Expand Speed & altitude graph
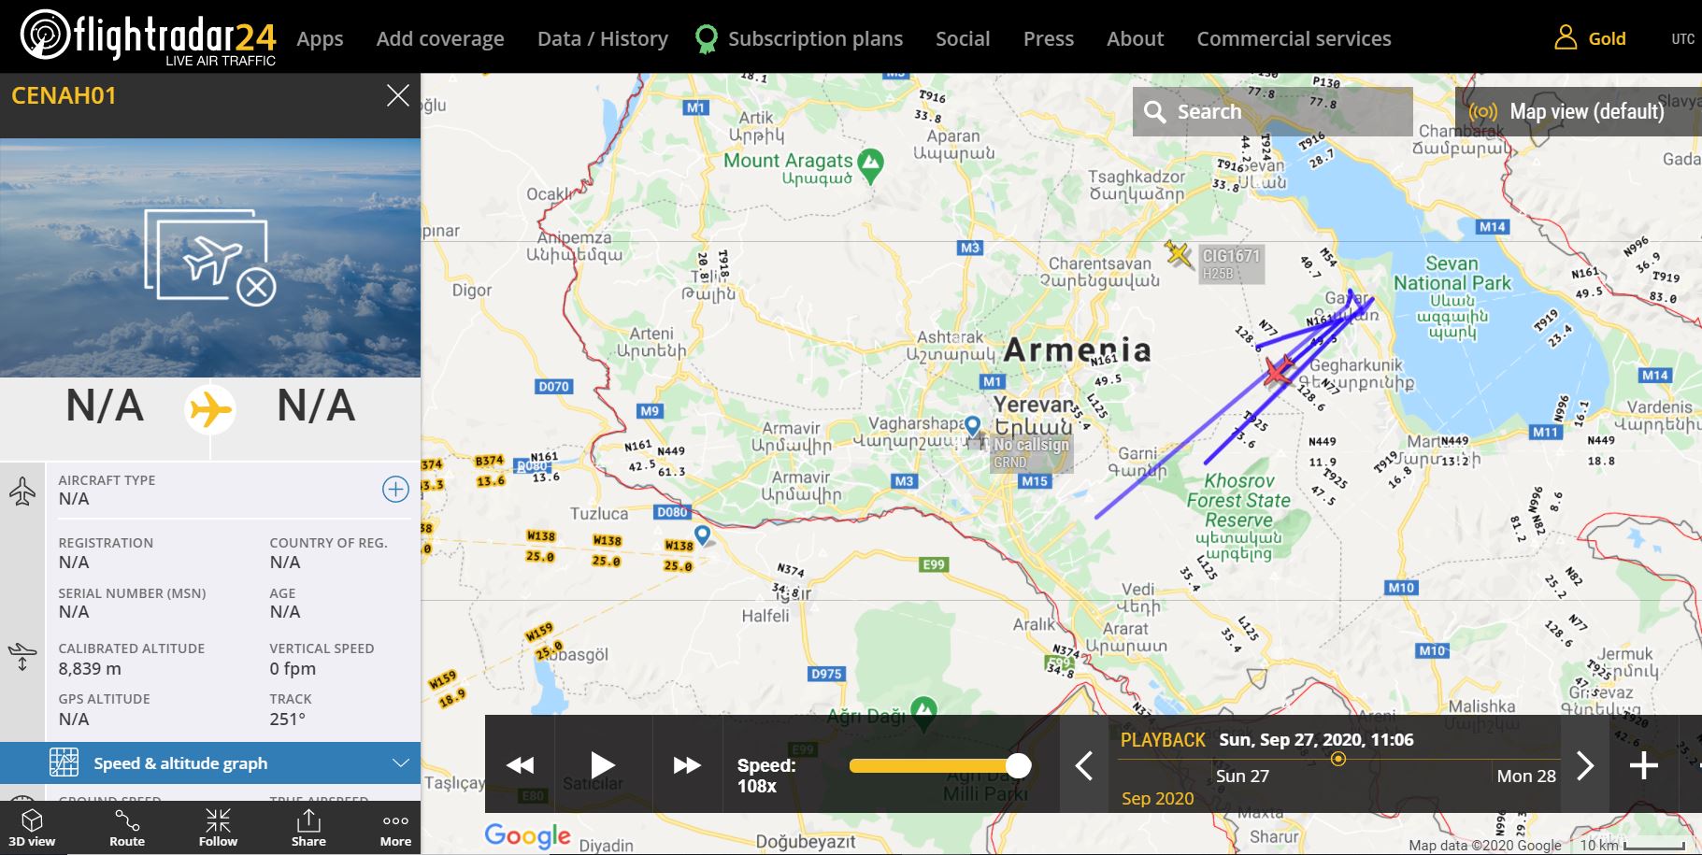The image size is (1702, 855). click(210, 762)
